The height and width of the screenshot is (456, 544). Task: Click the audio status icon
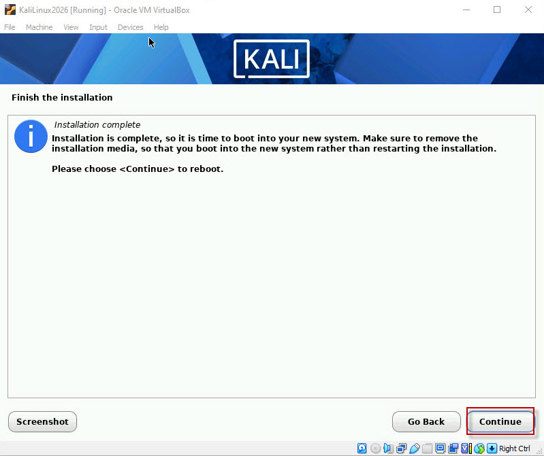tap(388, 449)
